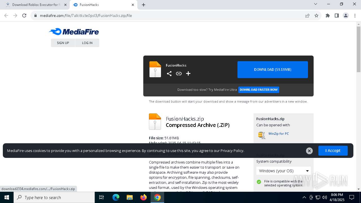Open the WinZip for PC link

point(279,134)
